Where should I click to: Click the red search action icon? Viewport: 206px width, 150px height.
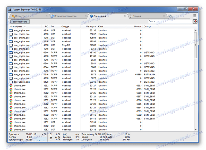click(x=195, y=22)
